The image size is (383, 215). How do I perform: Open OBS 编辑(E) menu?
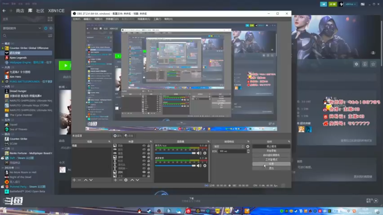click(87, 19)
